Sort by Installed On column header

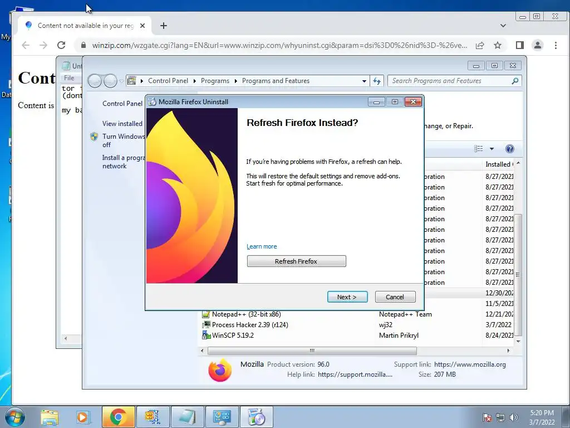[x=499, y=164]
